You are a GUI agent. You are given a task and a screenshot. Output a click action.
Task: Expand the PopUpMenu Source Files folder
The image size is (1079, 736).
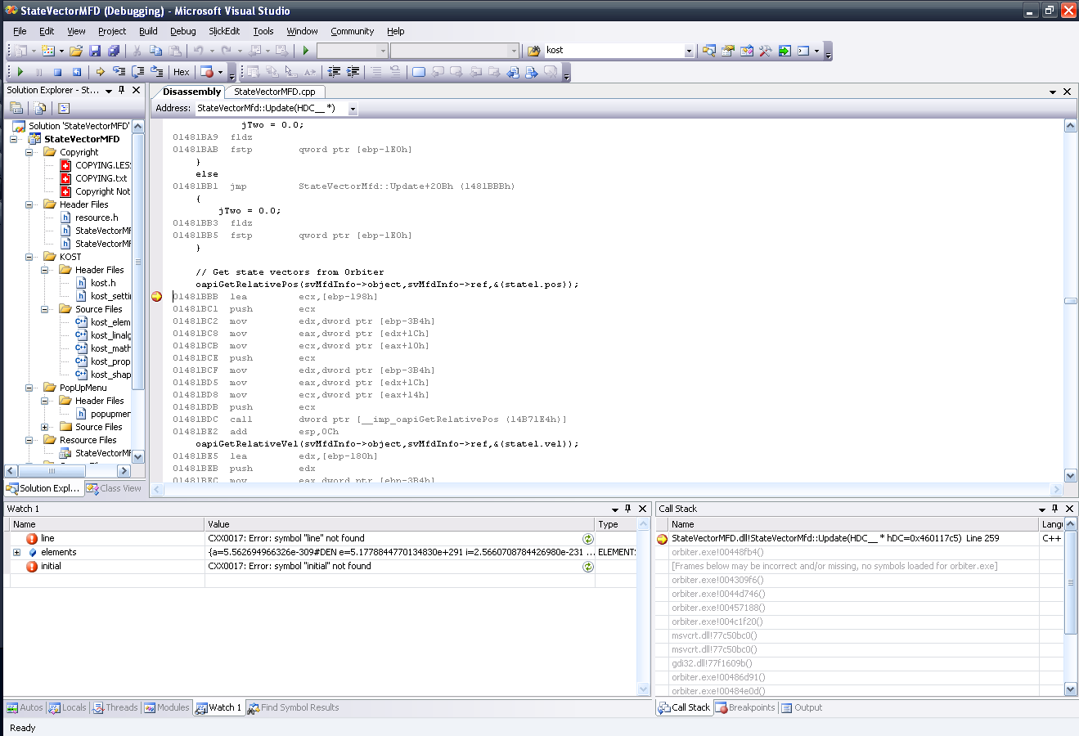45,427
